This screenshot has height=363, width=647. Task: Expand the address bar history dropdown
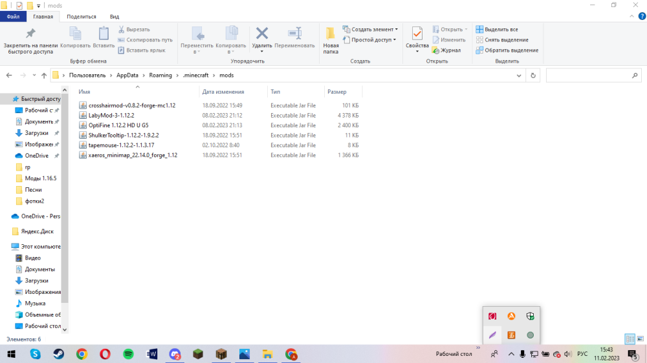[x=519, y=76]
